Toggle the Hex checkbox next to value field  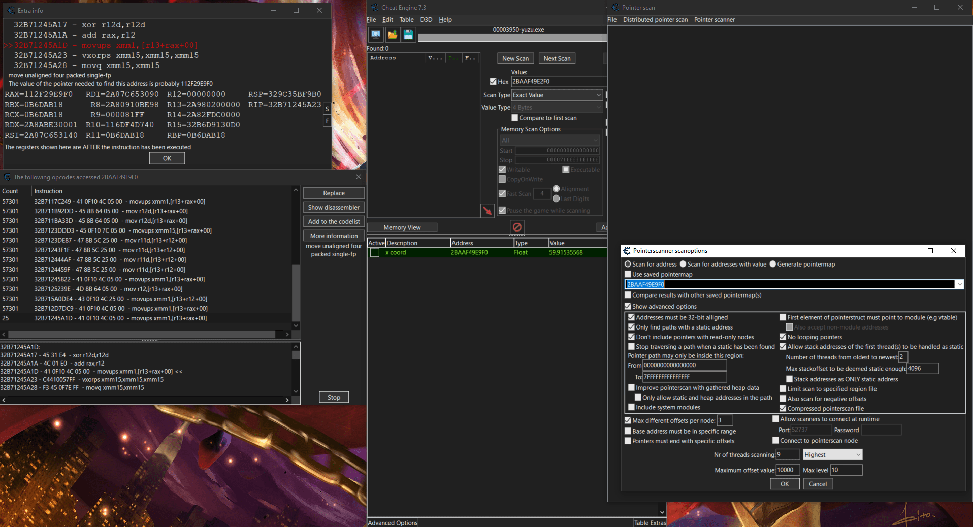(493, 81)
